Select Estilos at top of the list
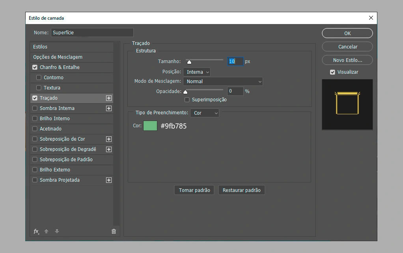The image size is (403, 253). [x=40, y=47]
